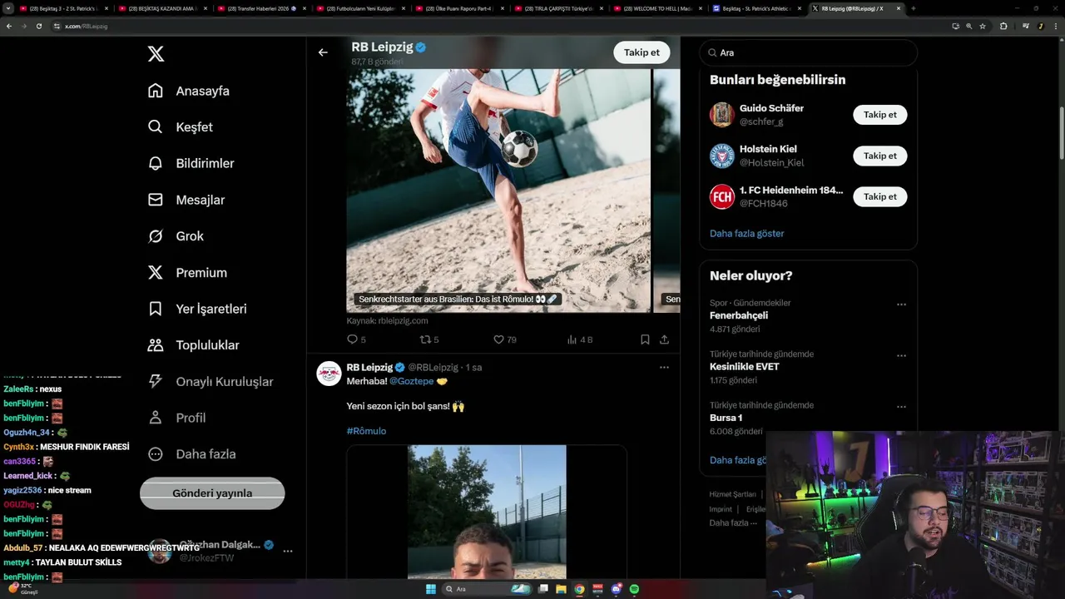1065x599 pixels.
Task: Open @Goztepe mention link
Action: pyautogui.click(x=411, y=381)
